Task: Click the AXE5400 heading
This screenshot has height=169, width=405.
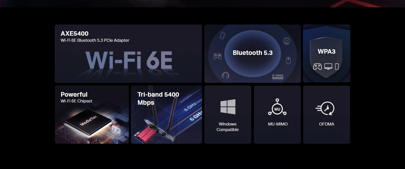Action: click(x=74, y=33)
